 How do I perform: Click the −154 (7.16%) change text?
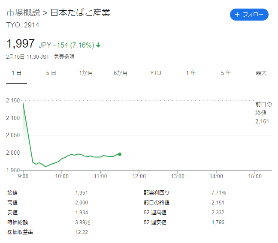coord(73,45)
